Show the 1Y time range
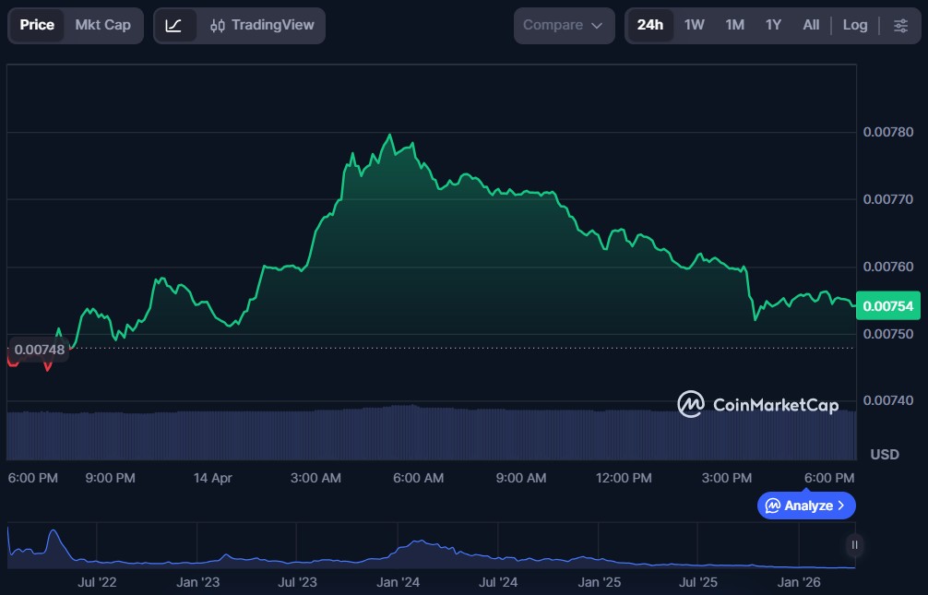928x595 pixels. coord(773,25)
